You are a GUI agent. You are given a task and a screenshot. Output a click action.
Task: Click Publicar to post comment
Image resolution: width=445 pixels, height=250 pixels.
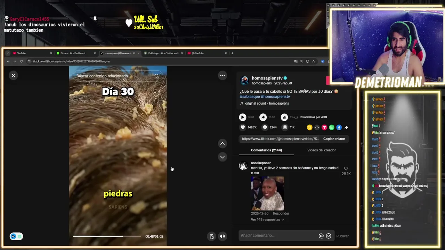tap(342, 236)
